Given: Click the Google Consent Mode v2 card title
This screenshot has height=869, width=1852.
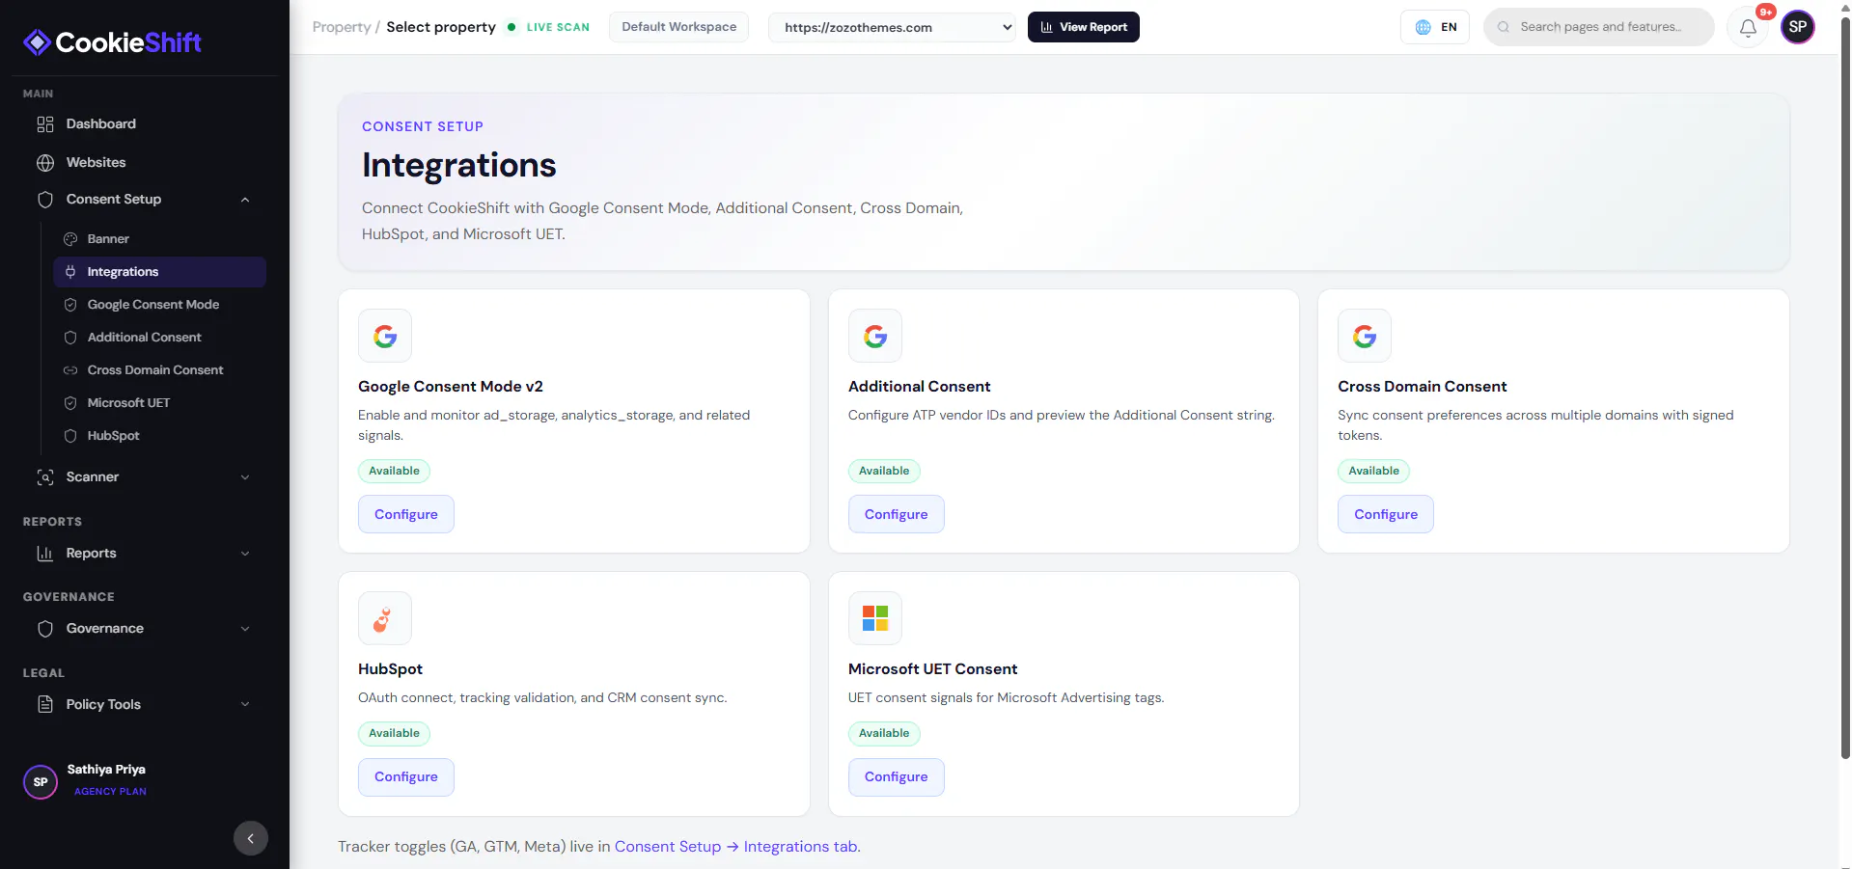Looking at the screenshot, I should coord(451,387).
